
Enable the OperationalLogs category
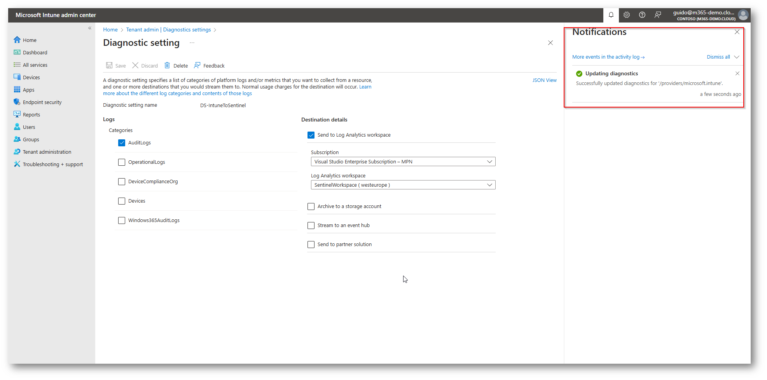tap(122, 162)
